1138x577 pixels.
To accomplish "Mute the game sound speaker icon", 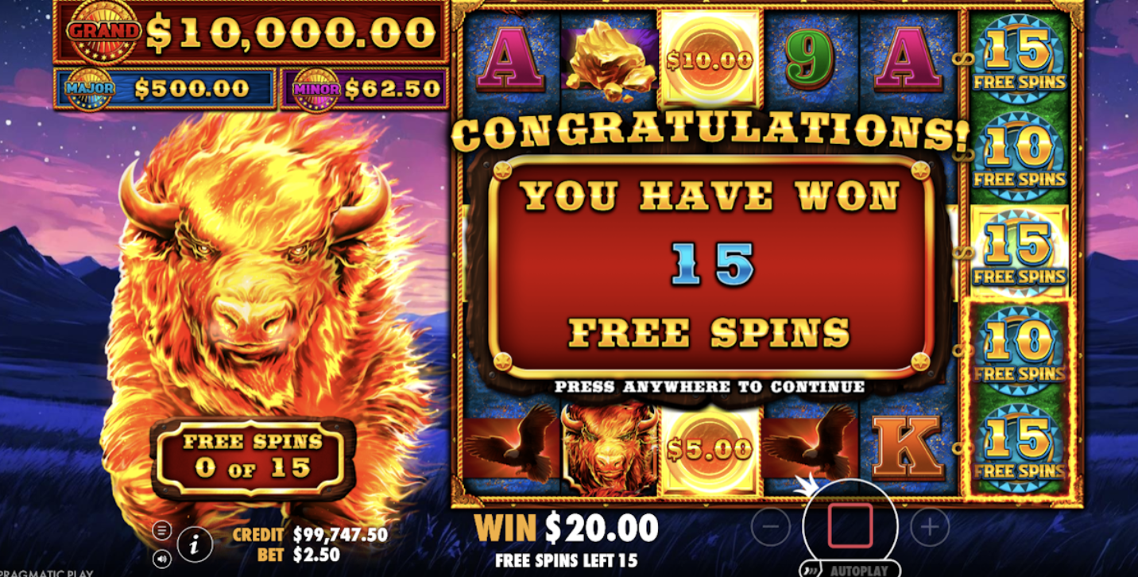I will point(161,559).
